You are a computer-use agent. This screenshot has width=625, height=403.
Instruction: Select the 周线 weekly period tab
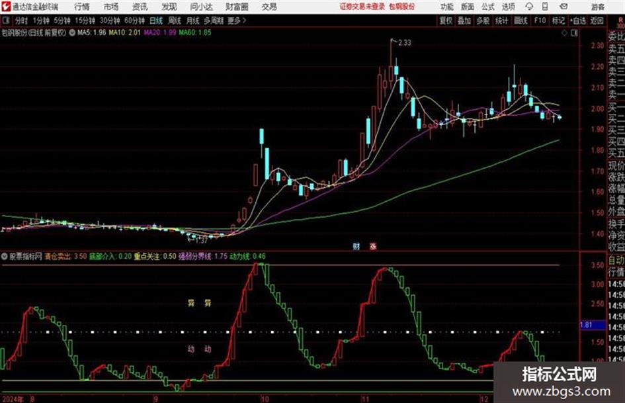(x=175, y=21)
